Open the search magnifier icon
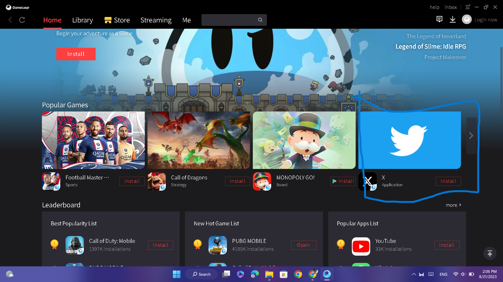Image resolution: width=503 pixels, height=282 pixels. [x=260, y=20]
